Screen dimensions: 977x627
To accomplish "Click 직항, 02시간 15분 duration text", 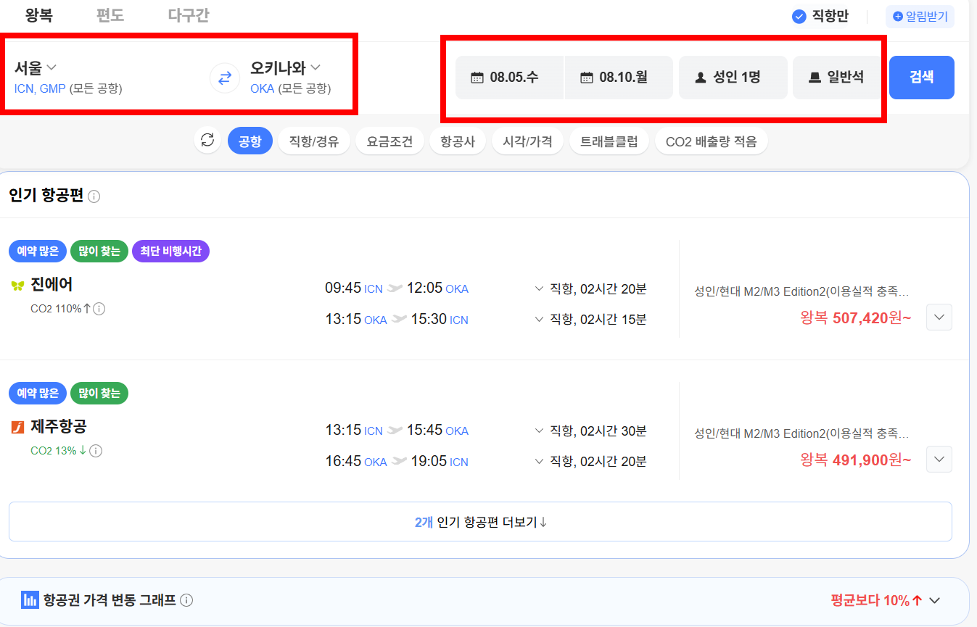I will pyautogui.click(x=598, y=320).
